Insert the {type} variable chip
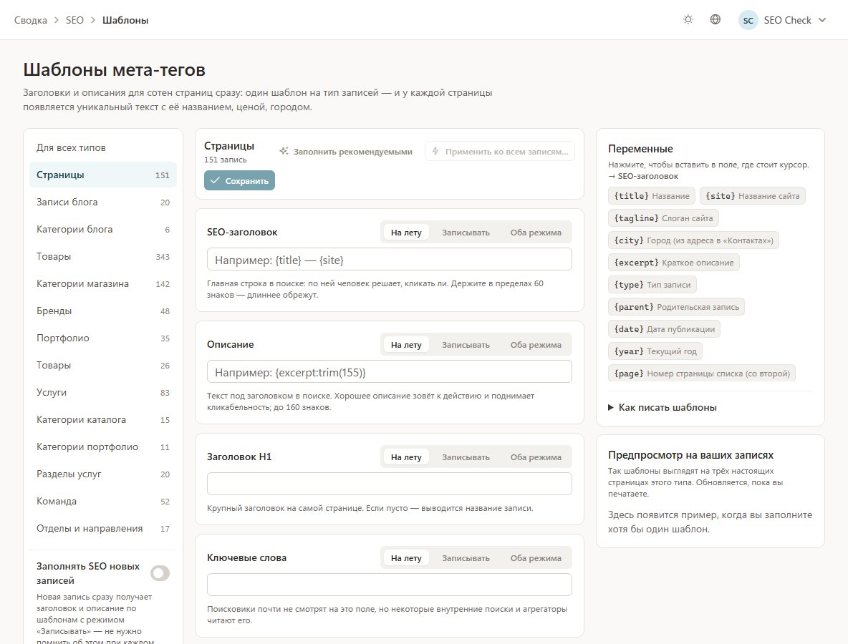 (x=652, y=284)
